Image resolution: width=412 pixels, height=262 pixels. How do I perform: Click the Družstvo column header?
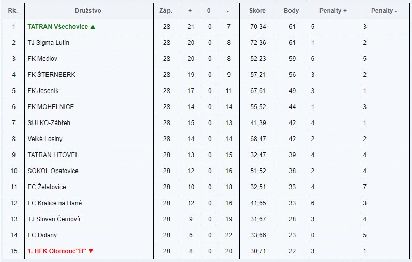[x=87, y=11]
